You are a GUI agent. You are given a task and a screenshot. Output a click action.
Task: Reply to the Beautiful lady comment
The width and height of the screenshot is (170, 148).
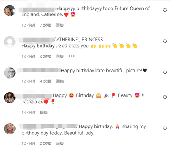(60, 143)
